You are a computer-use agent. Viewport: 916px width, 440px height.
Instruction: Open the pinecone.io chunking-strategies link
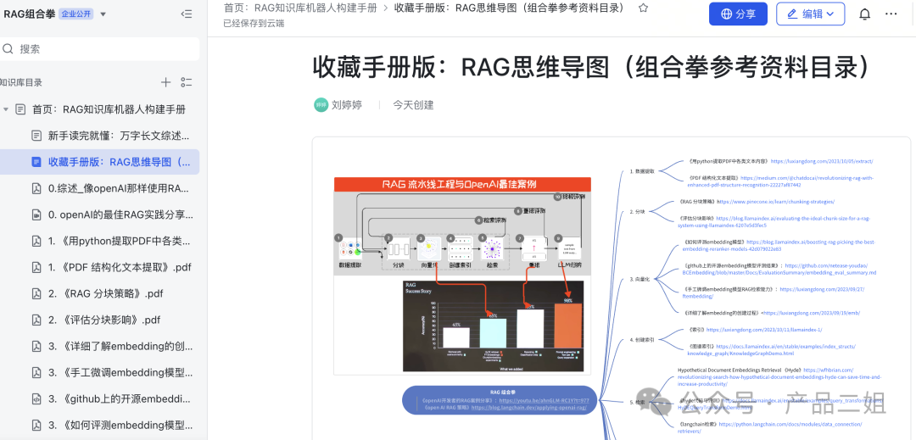(776, 201)
